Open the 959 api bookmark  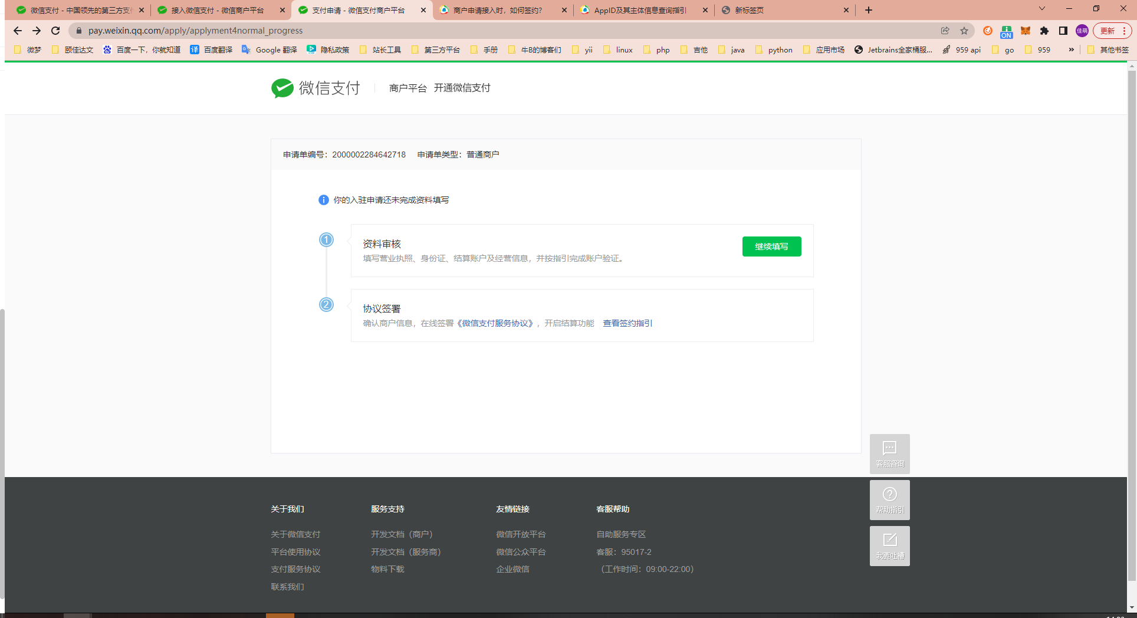pyautogui.click(x=961, y=50)
